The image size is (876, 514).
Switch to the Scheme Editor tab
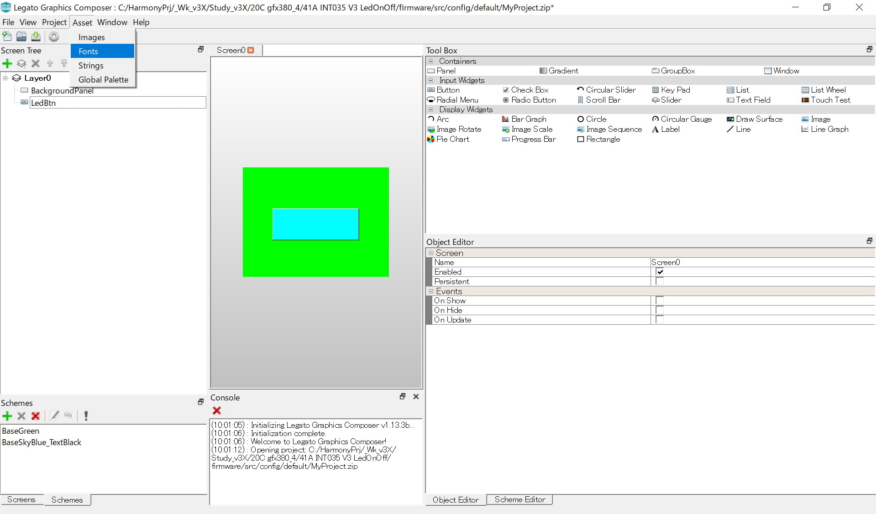pyautogui.click(x=519, y=499)
